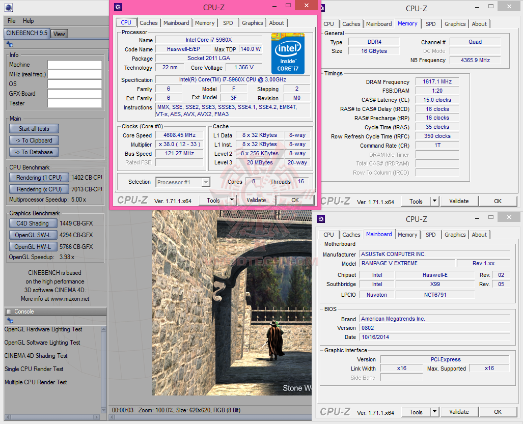Click the Intel Core i7 logo
The width and height of the screenshot is (523, 424).
click(x=288, y=53)
